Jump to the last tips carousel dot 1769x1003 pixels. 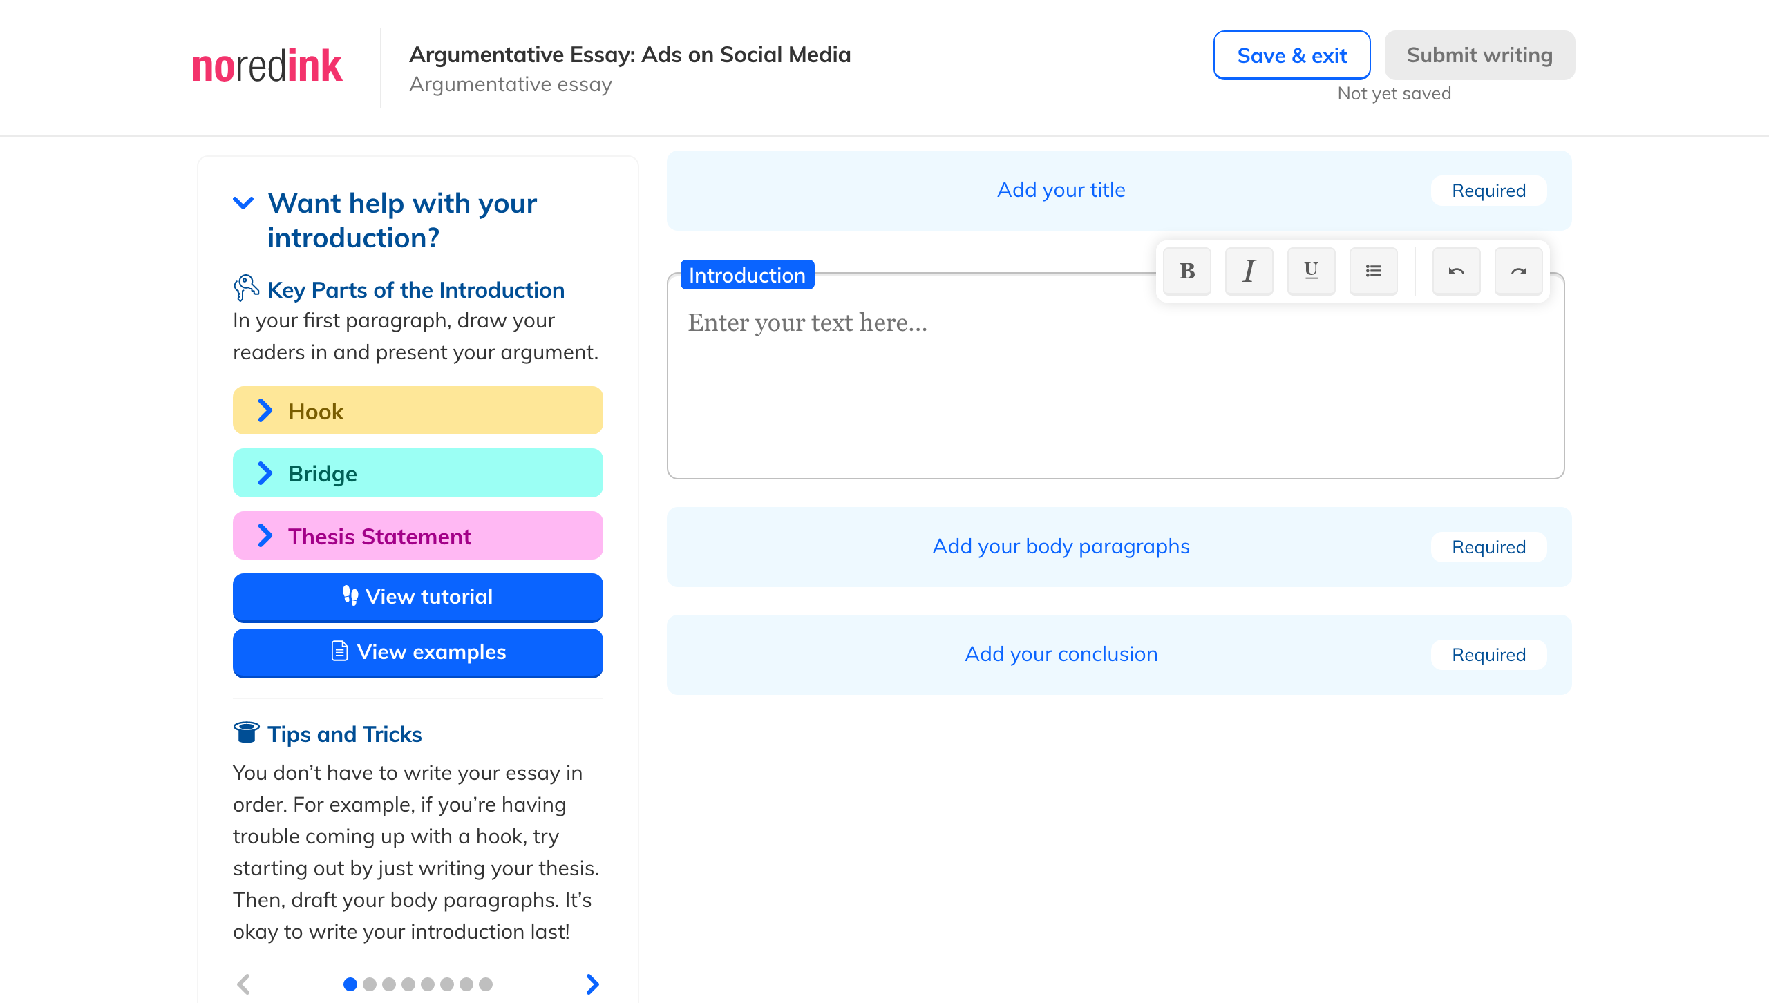486,984
